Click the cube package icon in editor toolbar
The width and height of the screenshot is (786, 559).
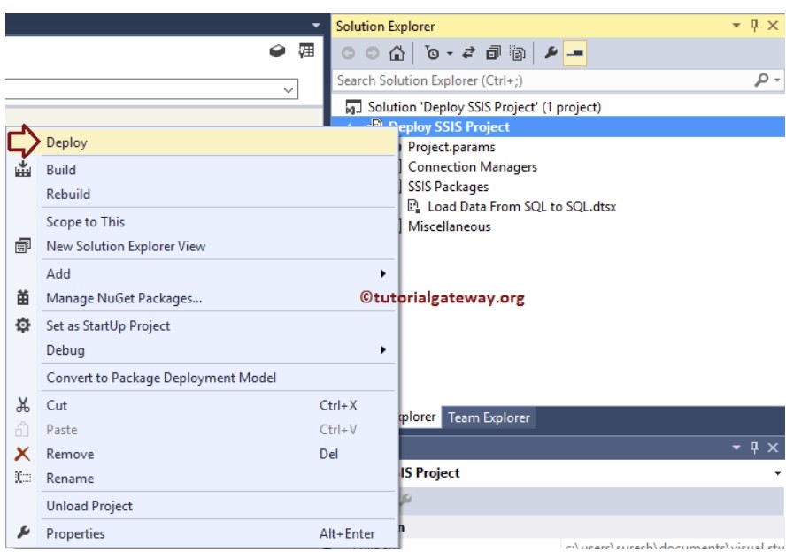point(277,50)
